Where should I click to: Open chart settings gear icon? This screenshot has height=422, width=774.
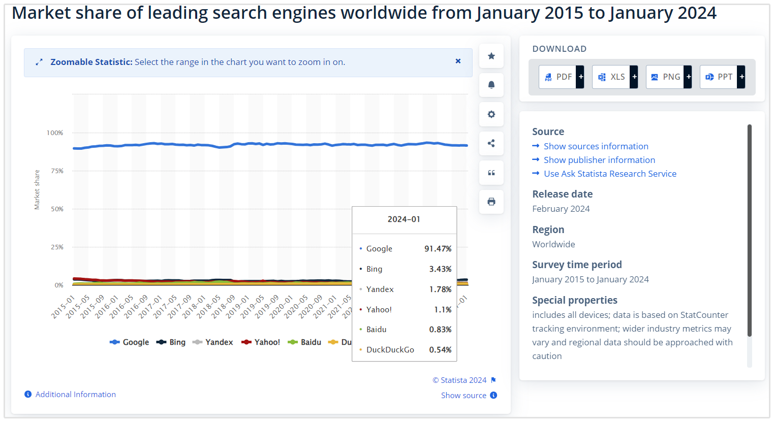point(491,114)
